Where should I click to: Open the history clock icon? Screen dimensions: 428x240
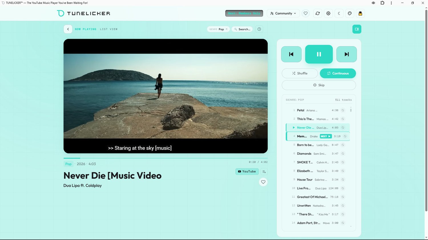tap(259, 29)
